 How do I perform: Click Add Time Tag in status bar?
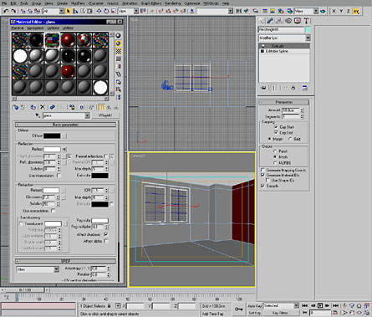(x=213, y=314)
